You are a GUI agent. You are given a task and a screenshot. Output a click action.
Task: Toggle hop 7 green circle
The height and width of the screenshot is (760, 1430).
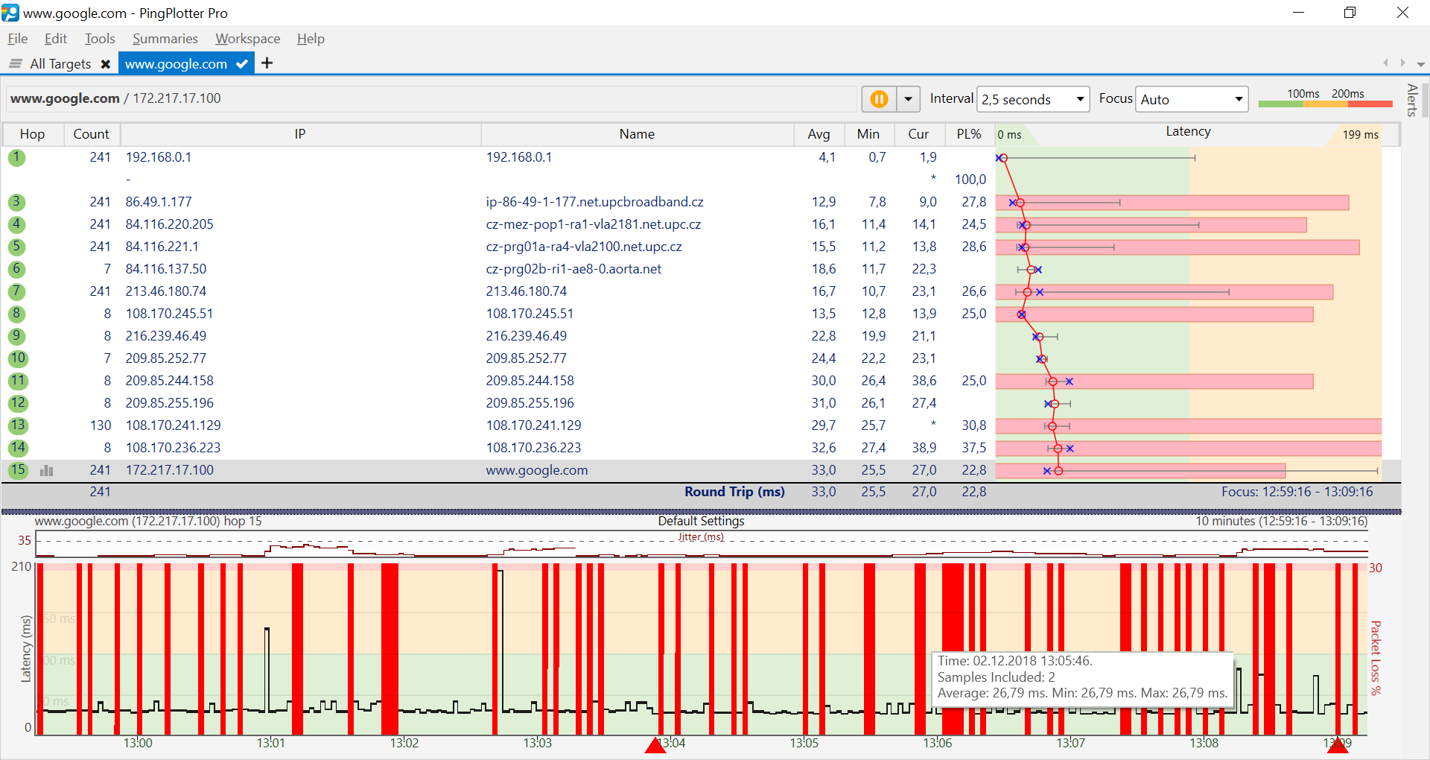[x=17, y=291]
